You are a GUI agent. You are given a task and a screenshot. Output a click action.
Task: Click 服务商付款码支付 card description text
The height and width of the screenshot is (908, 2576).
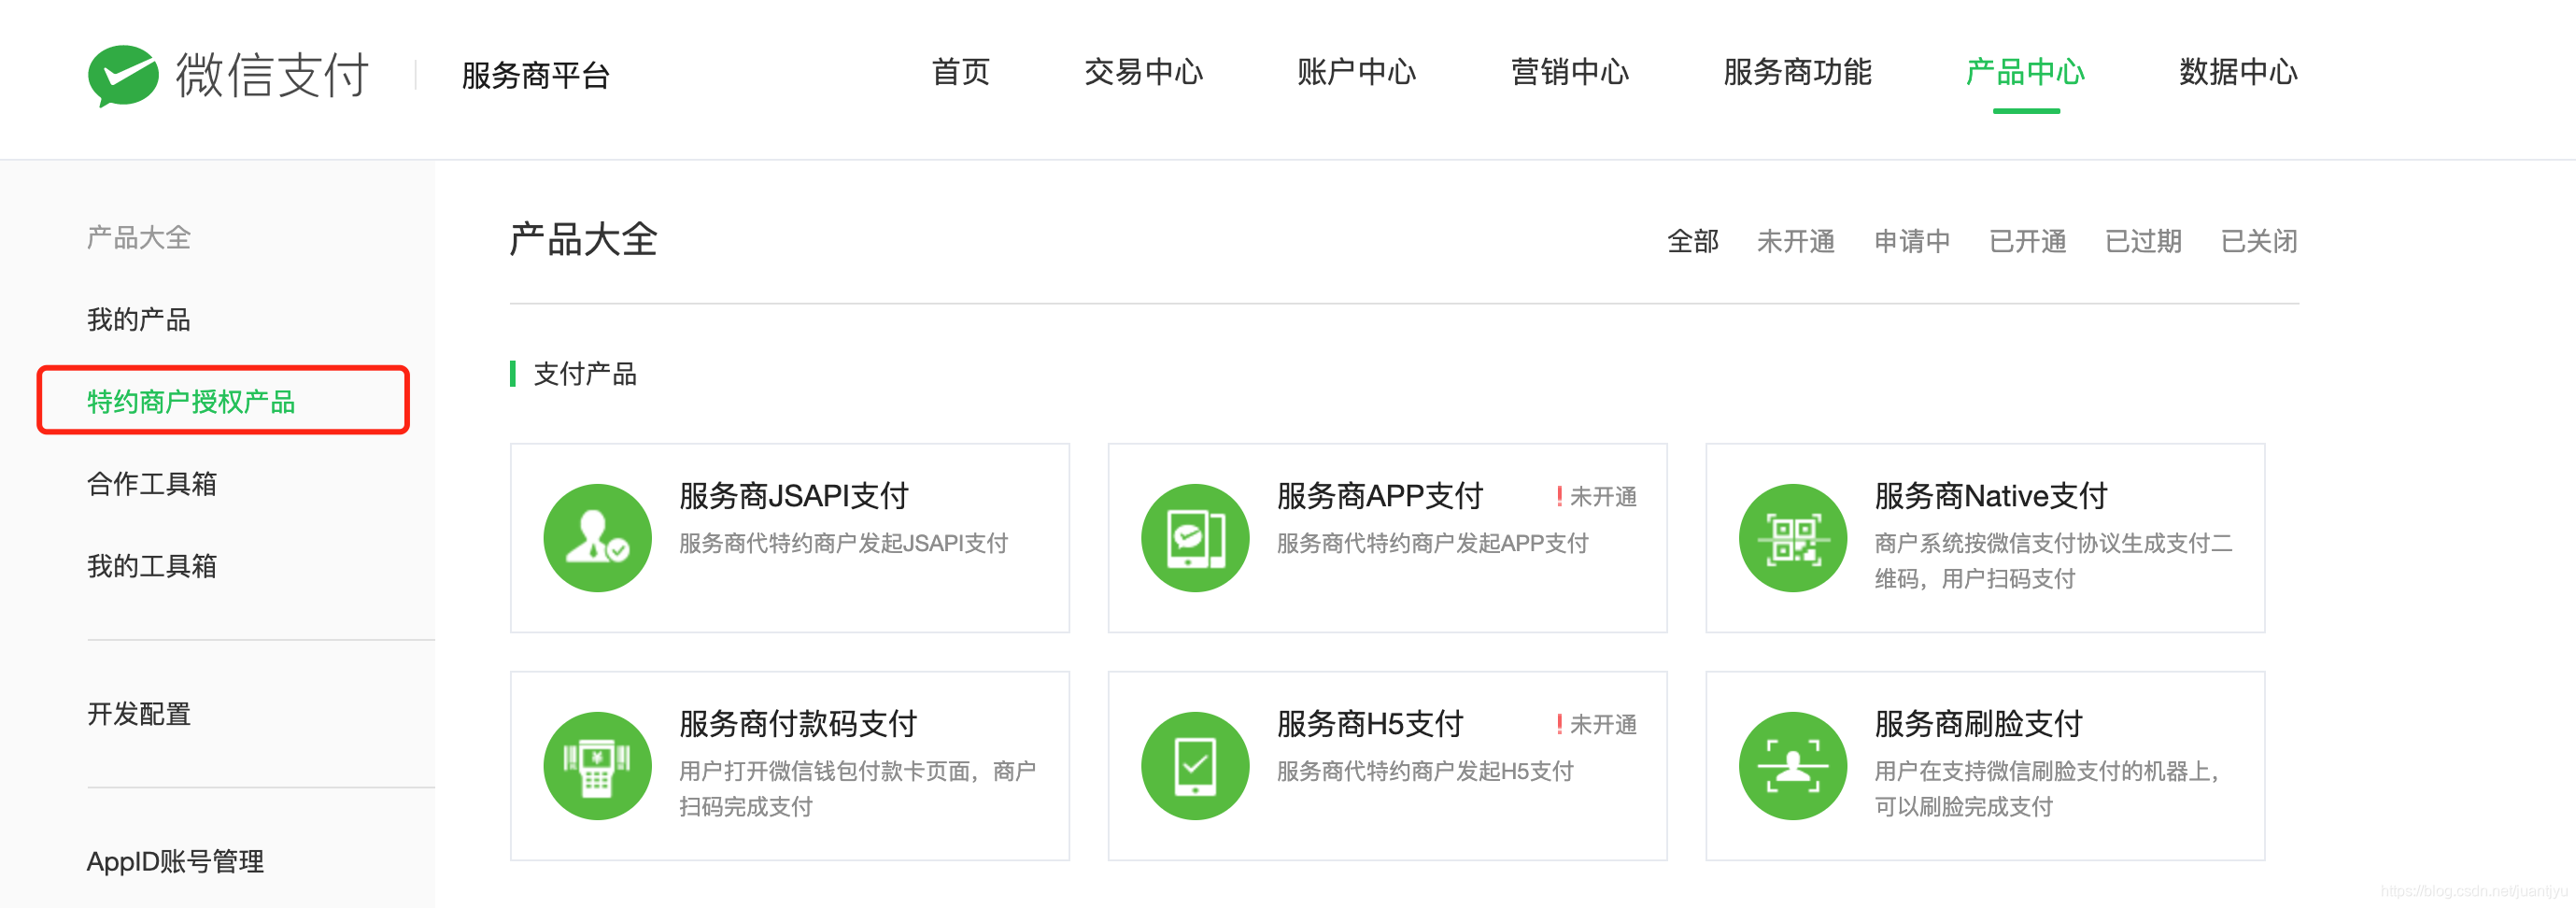pos(858,789)
